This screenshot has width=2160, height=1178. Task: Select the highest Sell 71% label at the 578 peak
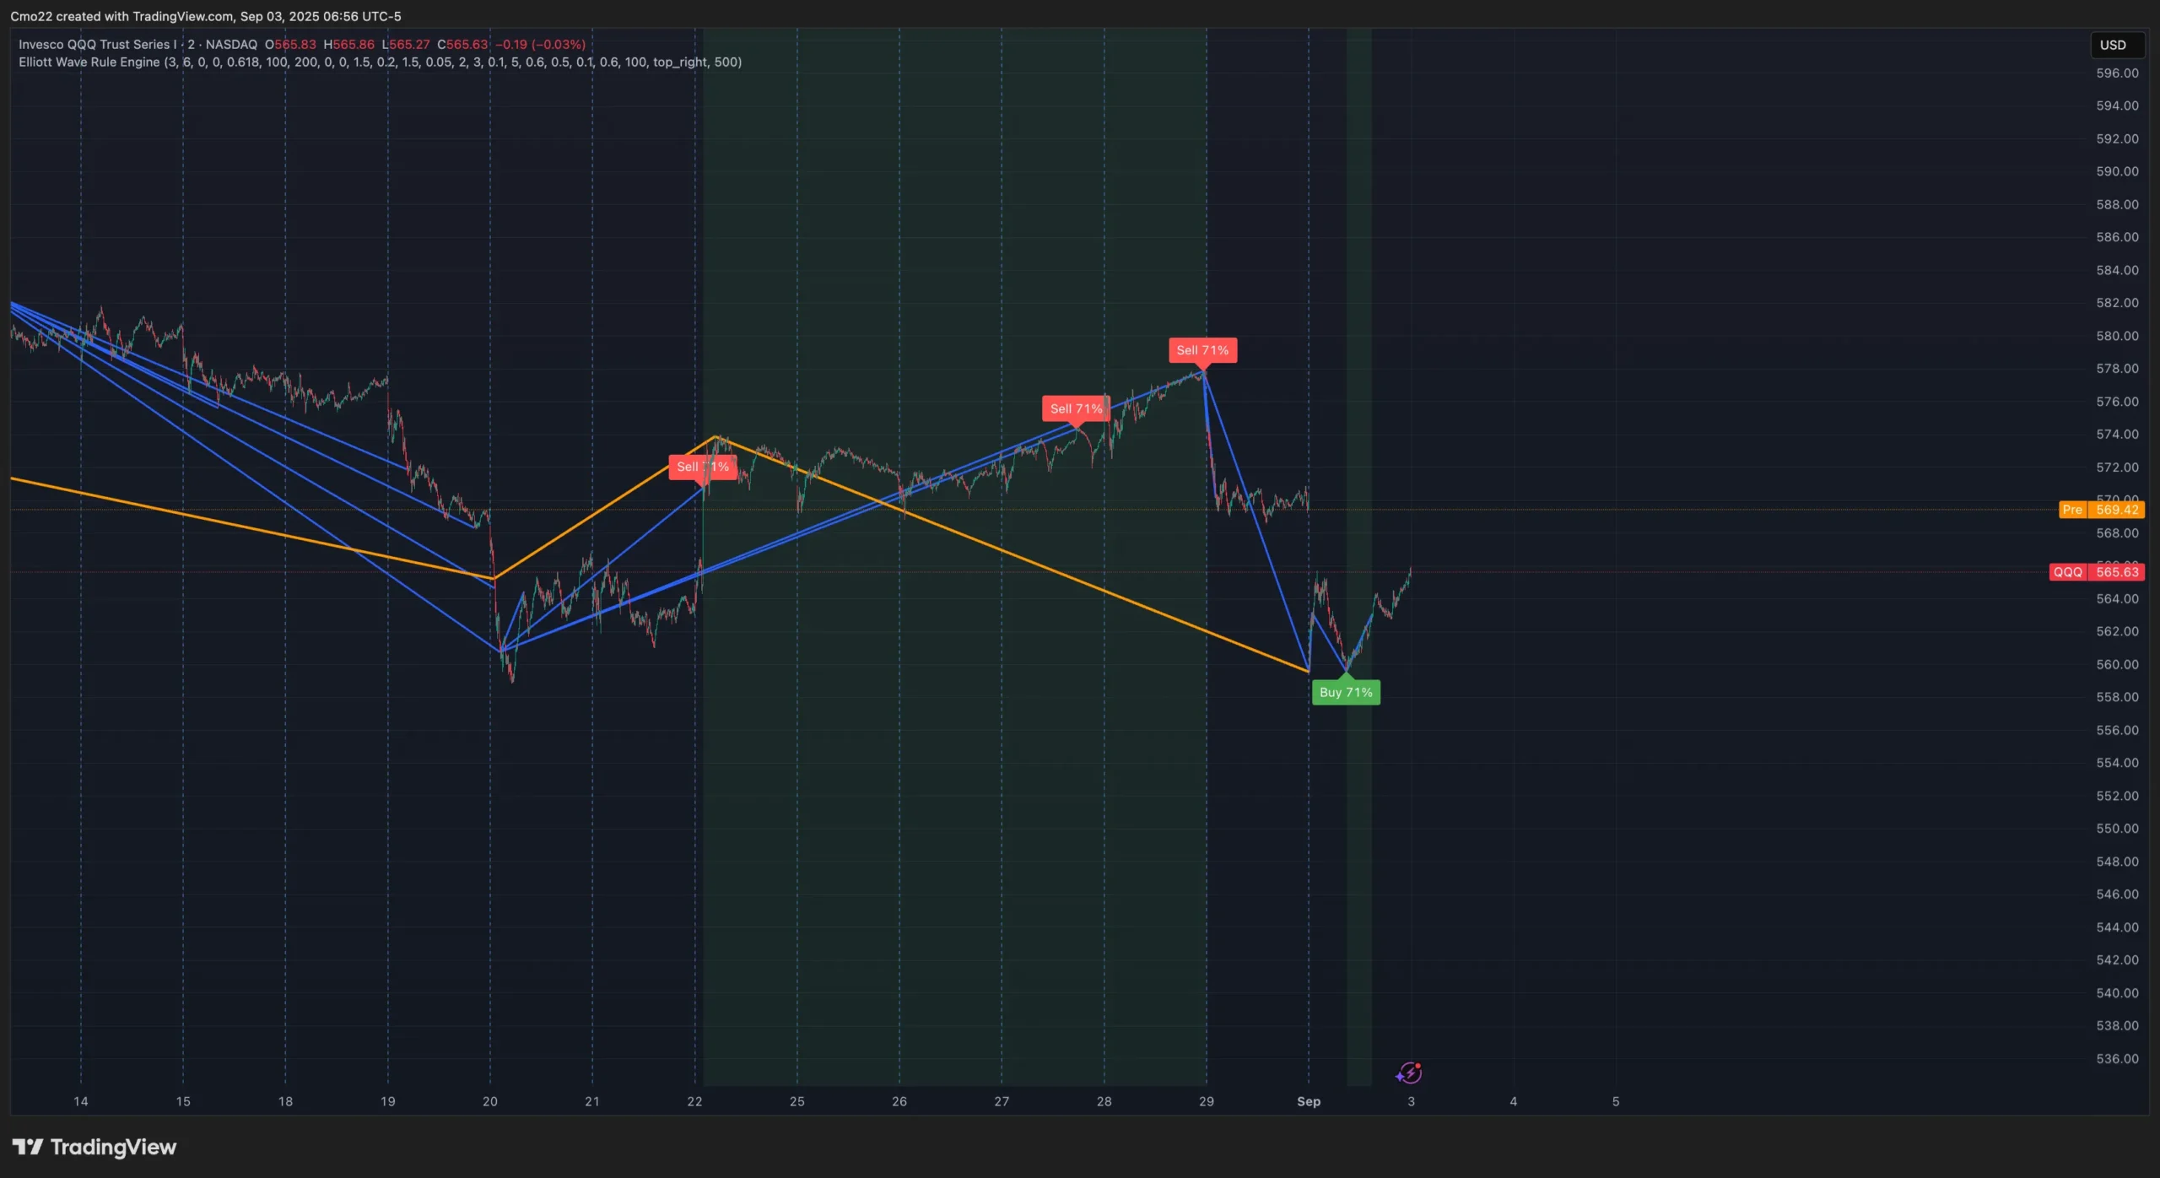tap(1202, 350)
